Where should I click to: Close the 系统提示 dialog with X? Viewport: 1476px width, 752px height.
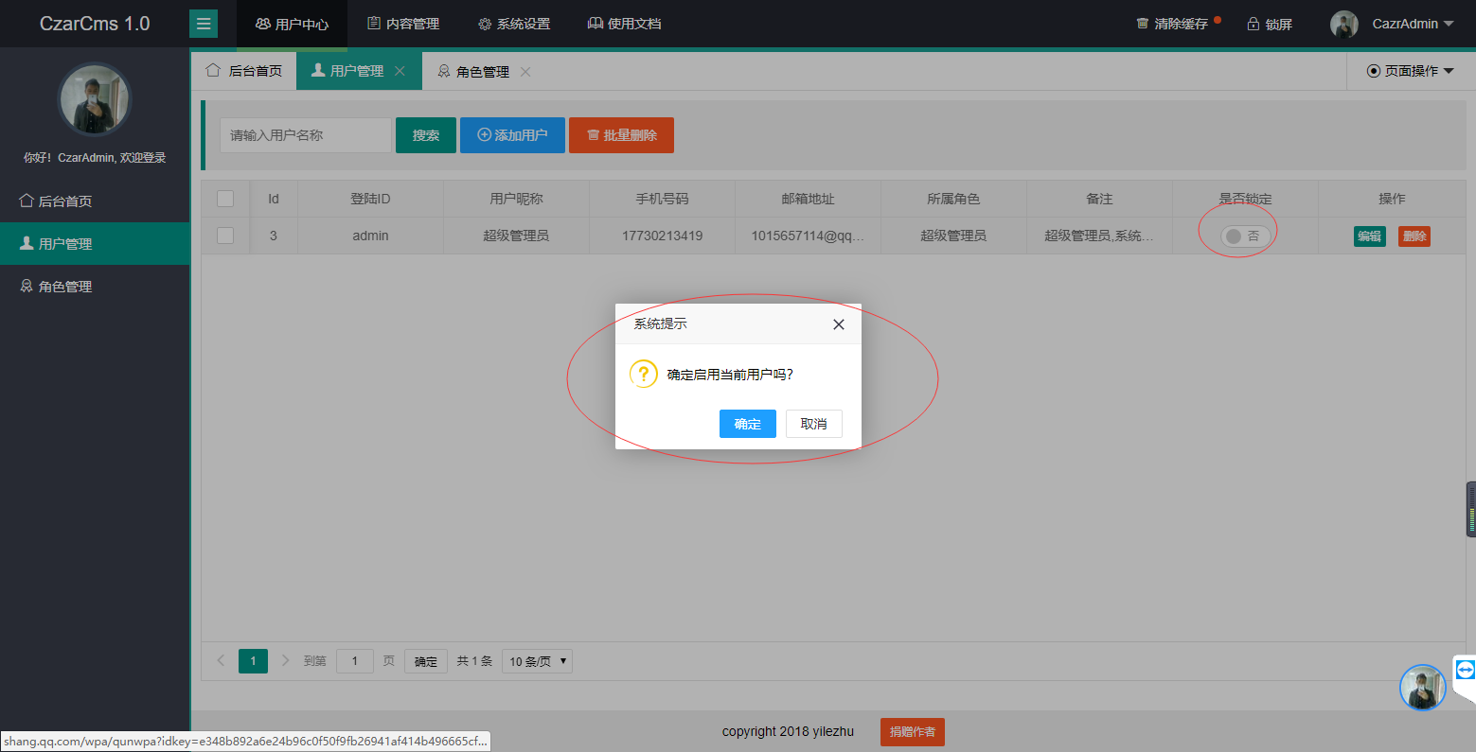coord(838,324)
